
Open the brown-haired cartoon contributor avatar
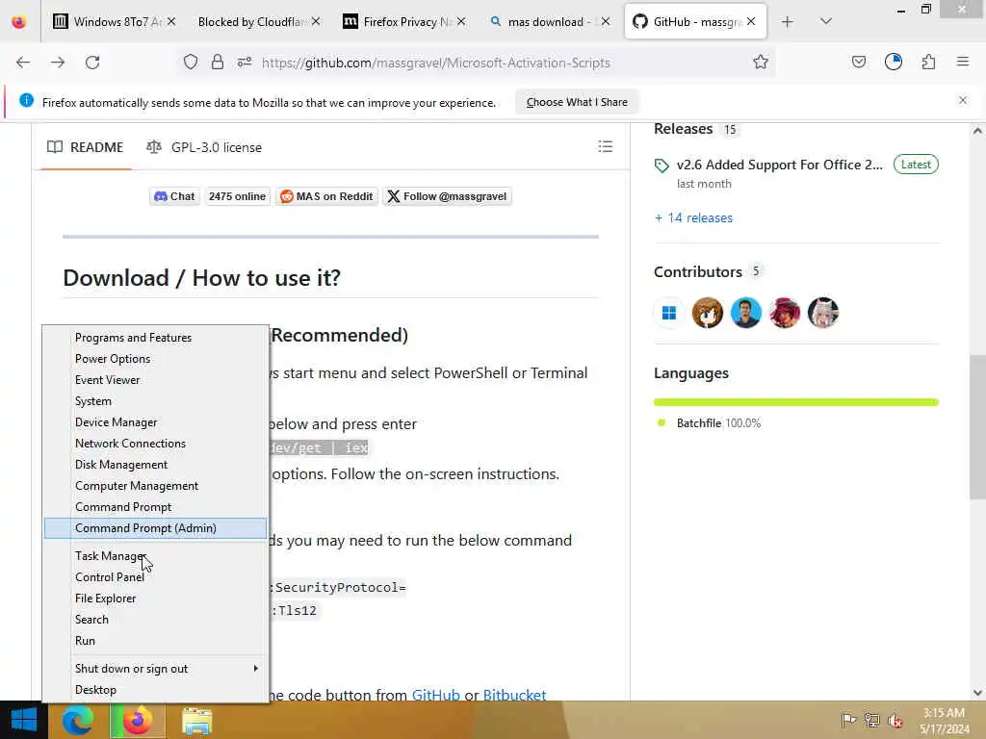(x=708, y=313)
